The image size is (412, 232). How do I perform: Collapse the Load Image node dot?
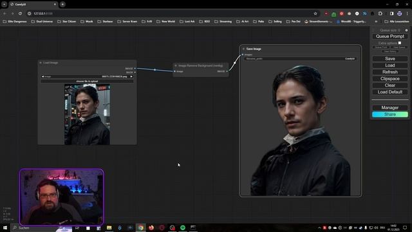coord(41,63)
